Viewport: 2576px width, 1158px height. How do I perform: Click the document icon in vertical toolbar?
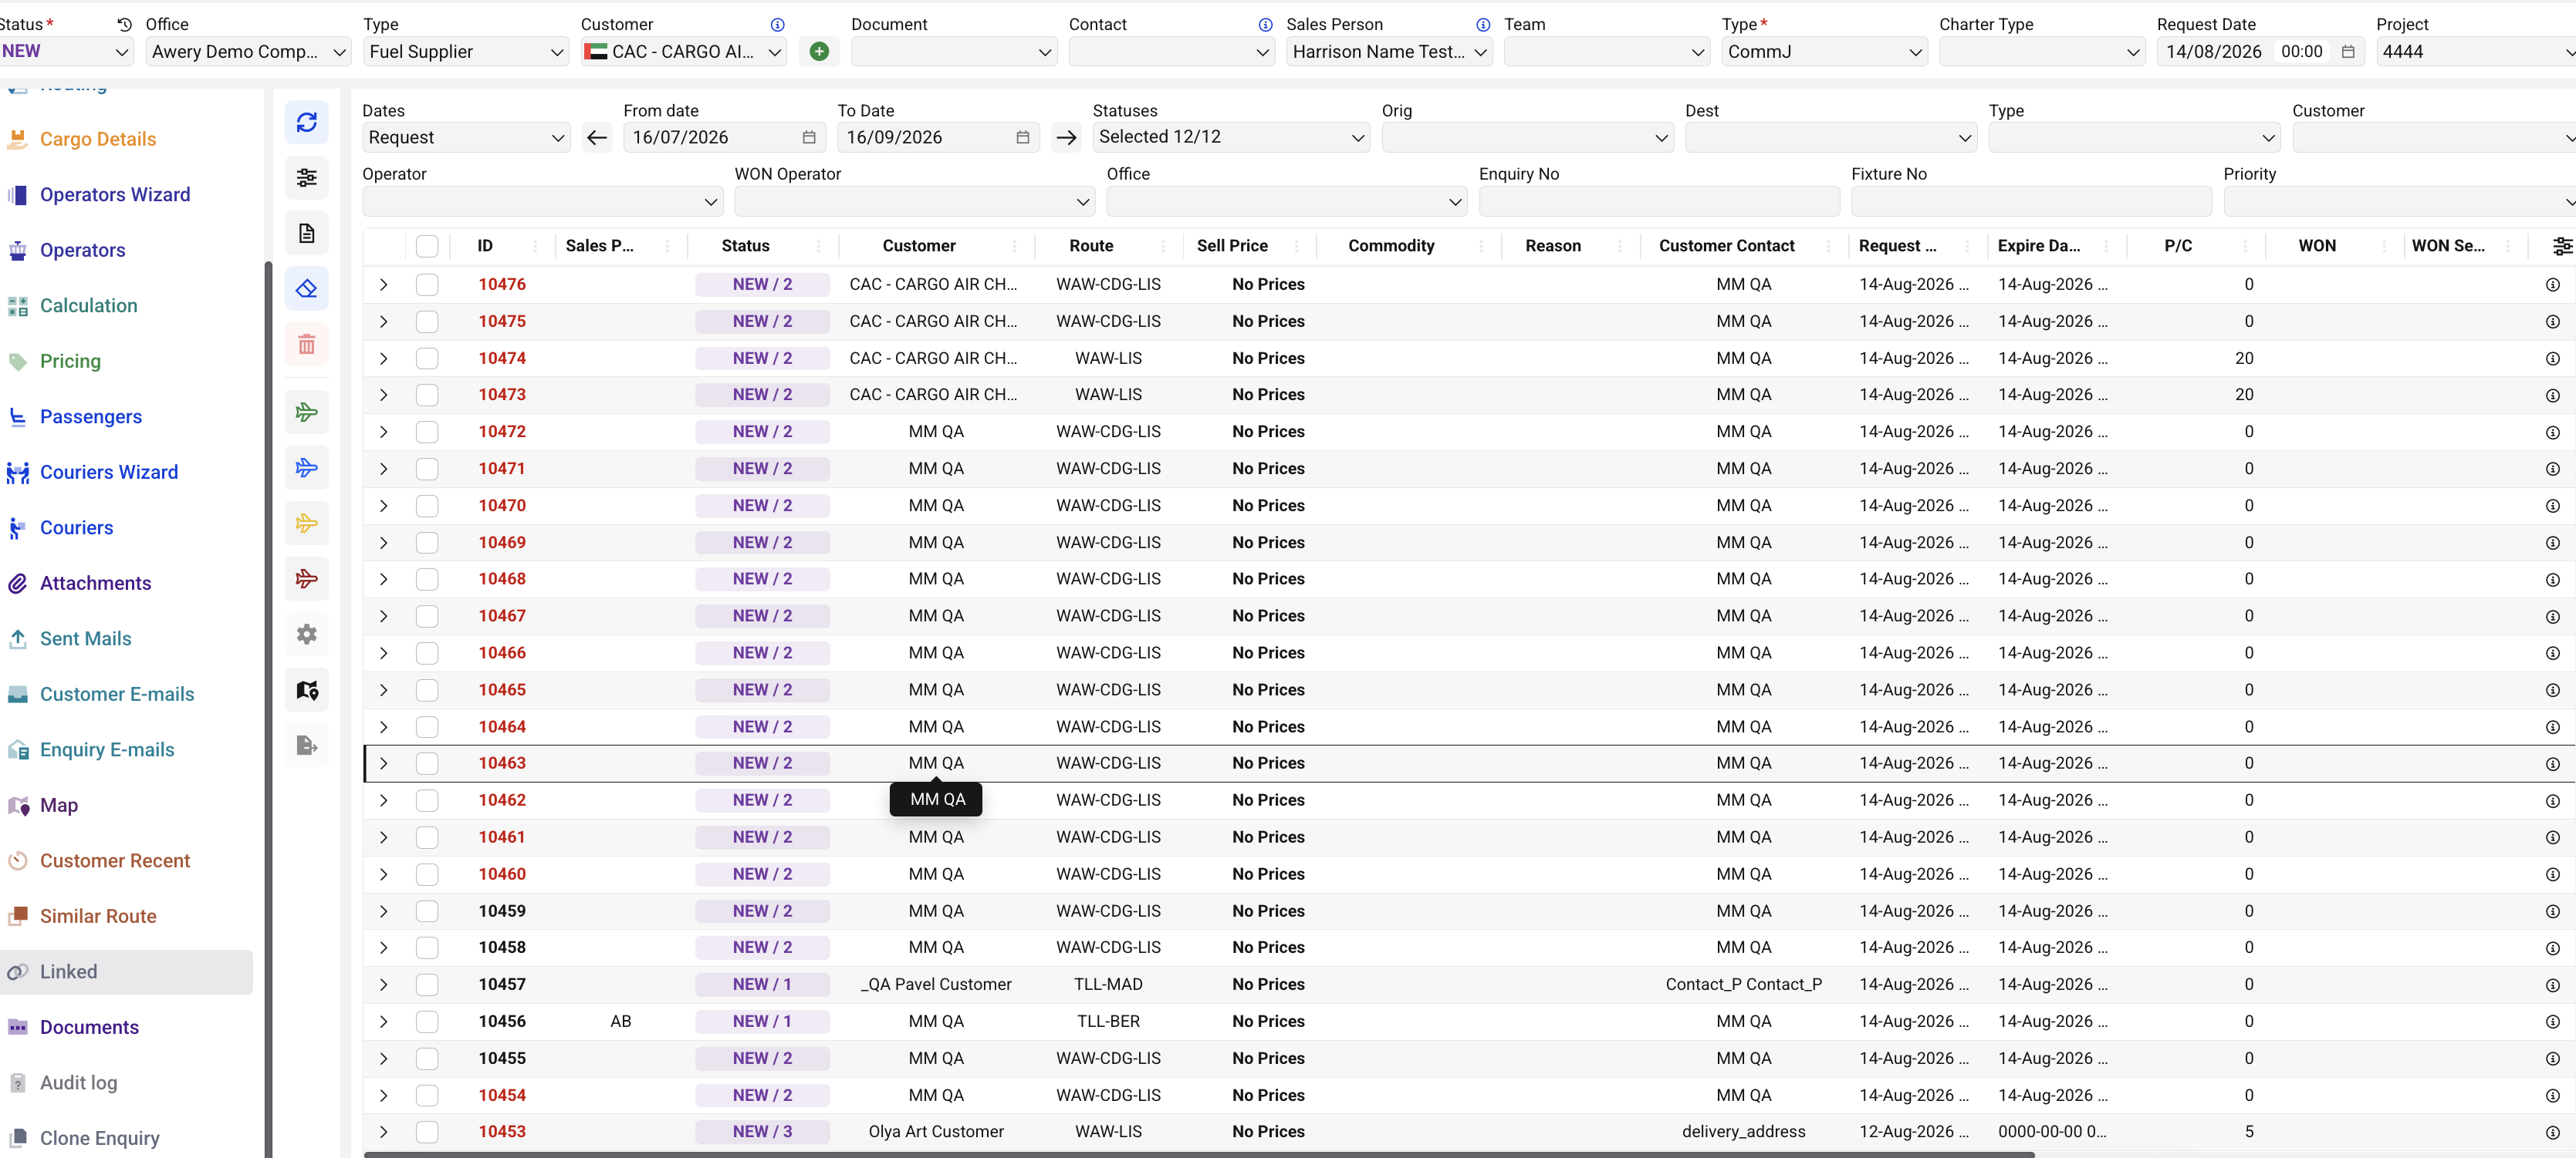pyautogui.click(x=306, y=234)
